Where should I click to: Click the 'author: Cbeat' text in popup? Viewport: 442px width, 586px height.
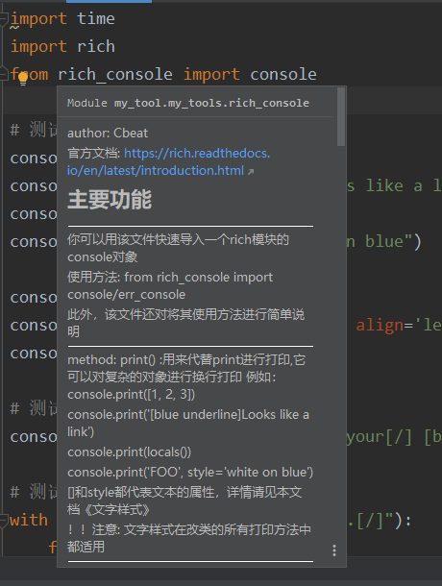click(108, 133)
